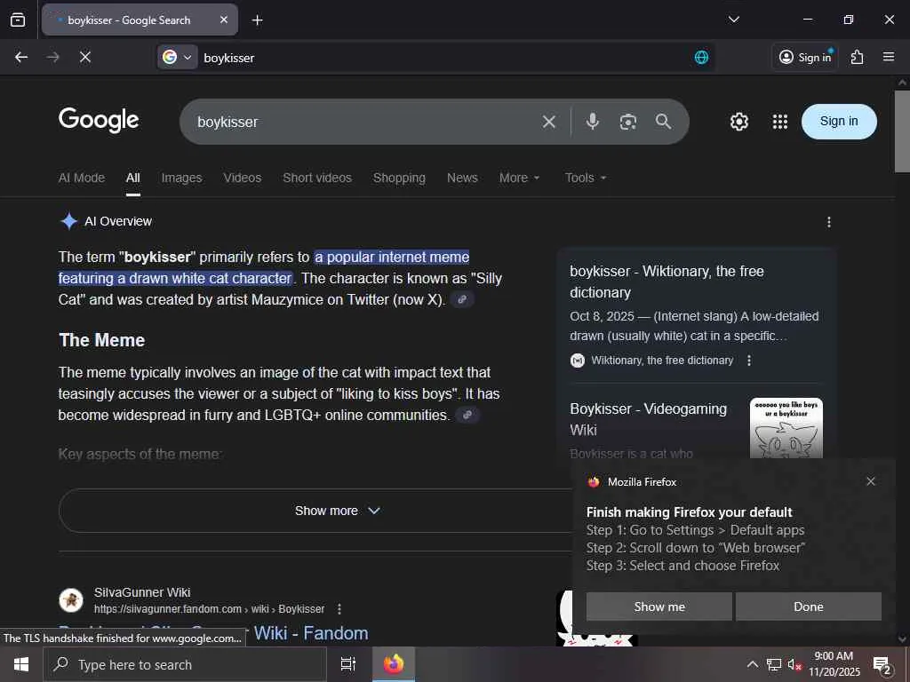This screenshot has width=910, height=682.
Task: Open the Short videos tab
Action: (317, 178)
